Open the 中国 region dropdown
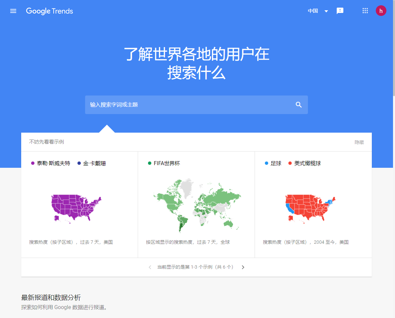This screenshot has height=318, width=395. click(x=318, y=11)
